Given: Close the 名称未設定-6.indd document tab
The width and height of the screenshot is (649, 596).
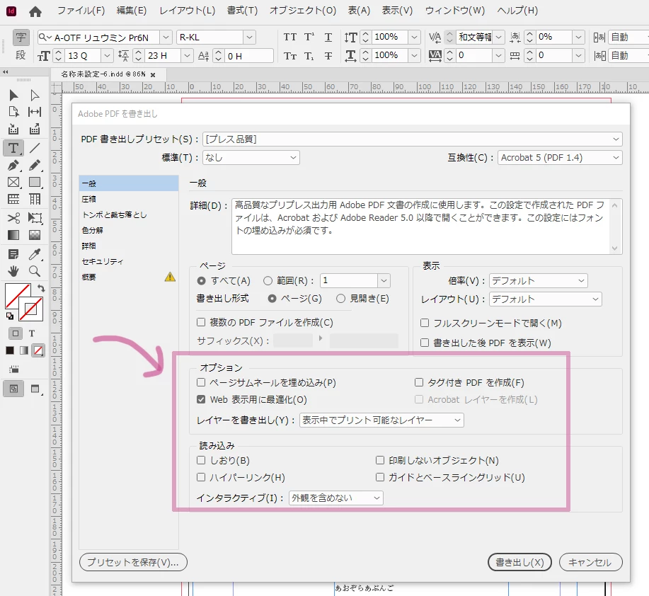Looking at the screenshot, I should (x=153, y=75).
